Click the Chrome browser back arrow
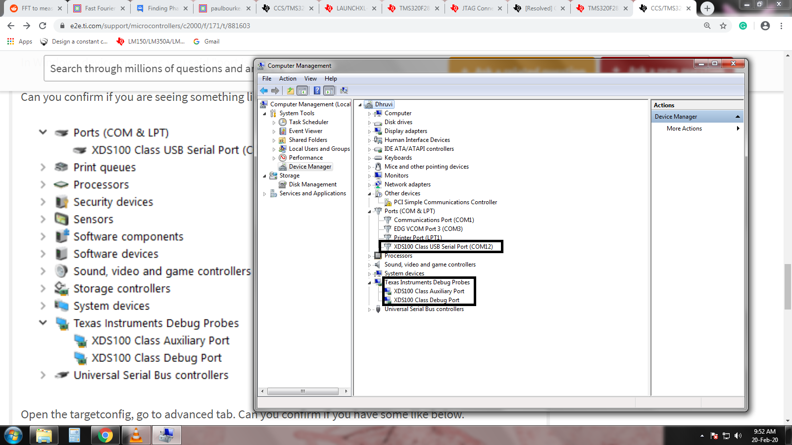 pos(11,26)
